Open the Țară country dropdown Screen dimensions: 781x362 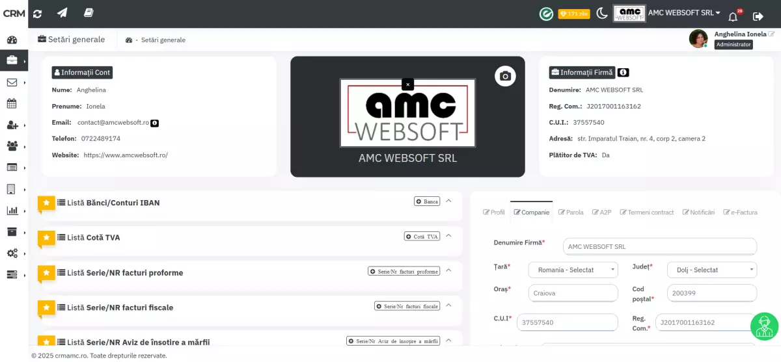(x=573, y=270)
